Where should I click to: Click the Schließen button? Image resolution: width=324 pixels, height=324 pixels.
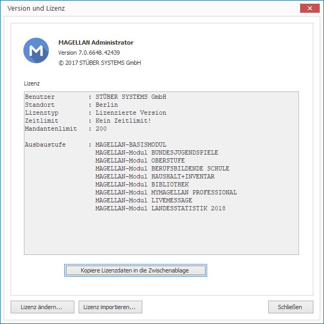pos(291,307)
